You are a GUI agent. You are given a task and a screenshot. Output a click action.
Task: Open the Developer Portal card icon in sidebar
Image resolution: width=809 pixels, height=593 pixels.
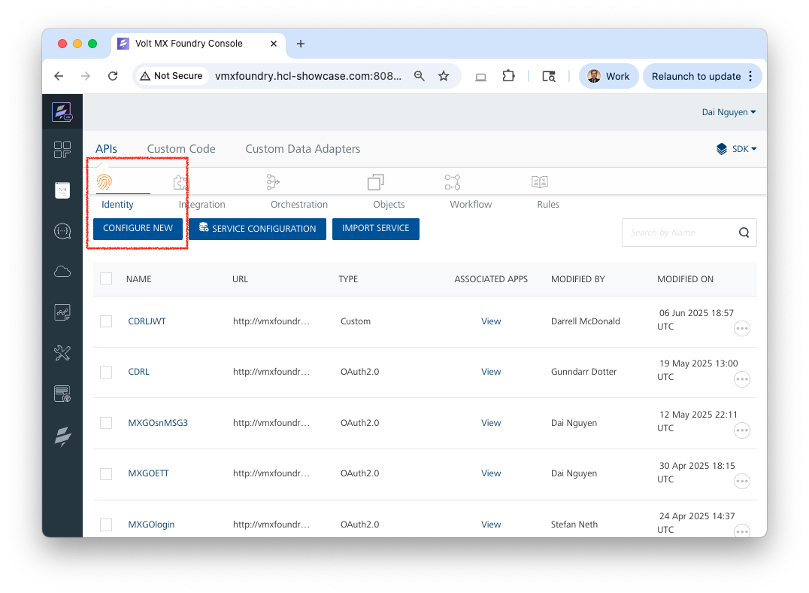click(62, 394)
